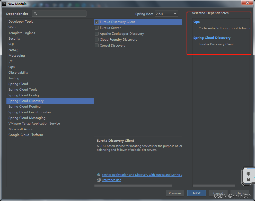Viewport: 255px width, 201px height.
Task: Choose the Security category
Action: [x=50, y=39]
